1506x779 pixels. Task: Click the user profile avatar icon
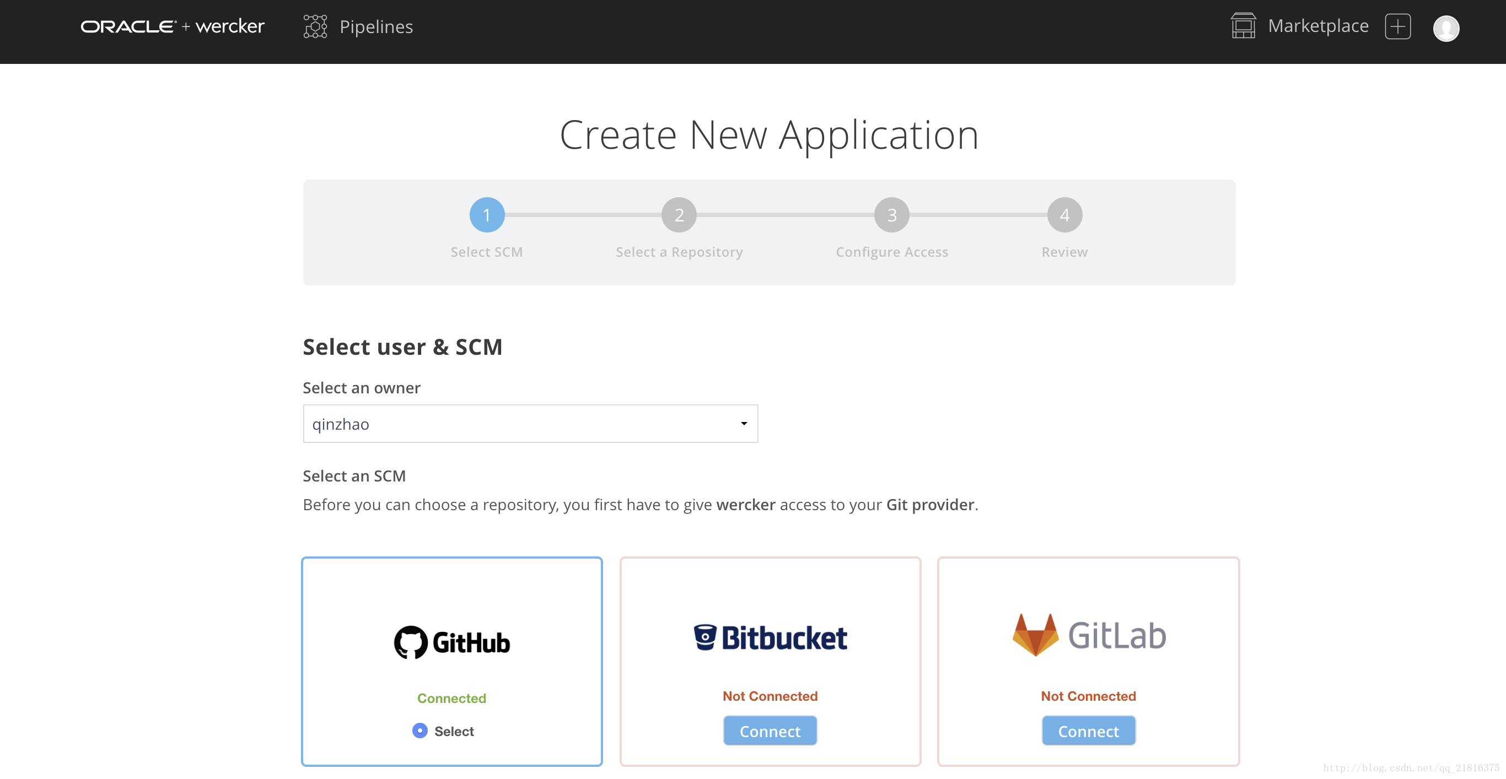click(1445, 26)
